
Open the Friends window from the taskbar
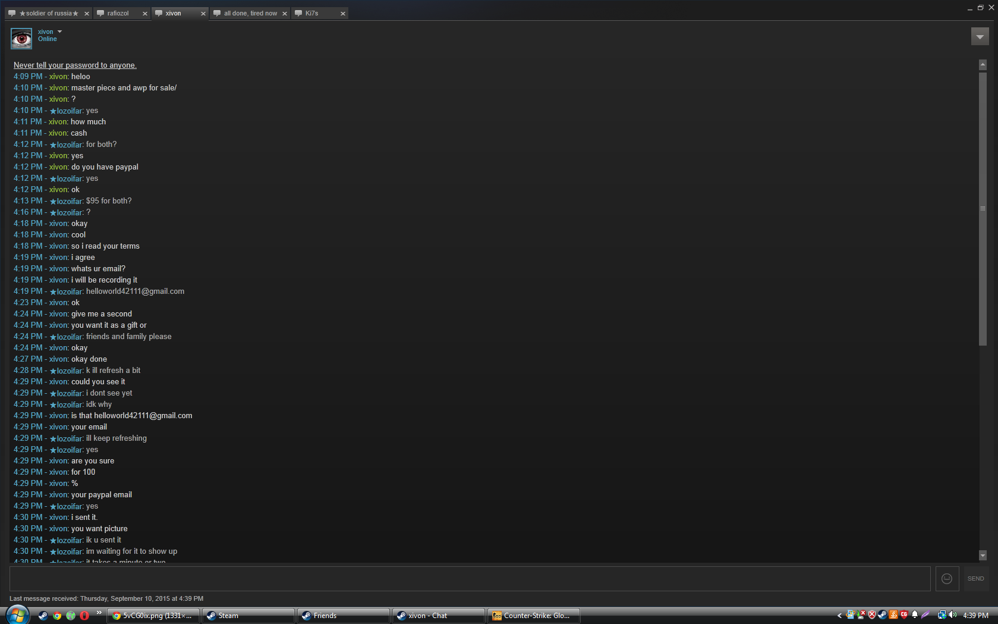point(343,616)
